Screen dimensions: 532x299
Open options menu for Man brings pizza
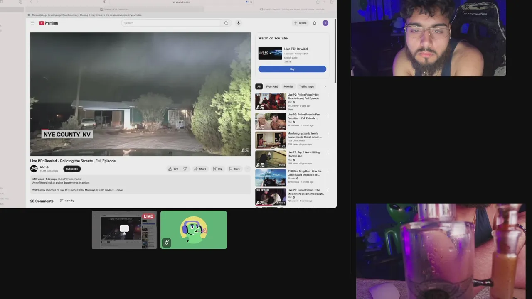click(328, 134)
